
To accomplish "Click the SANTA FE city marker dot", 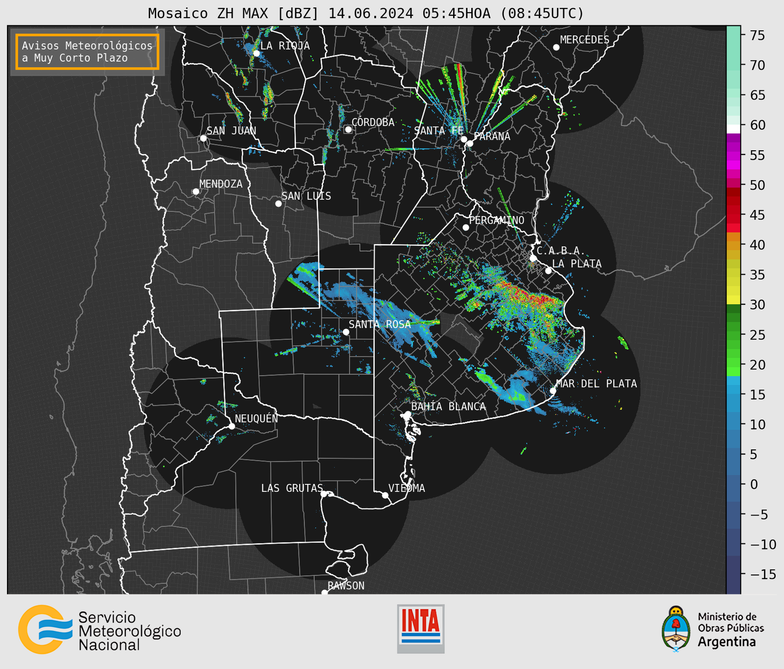I will pyautogui.click(x=464, y=139).
